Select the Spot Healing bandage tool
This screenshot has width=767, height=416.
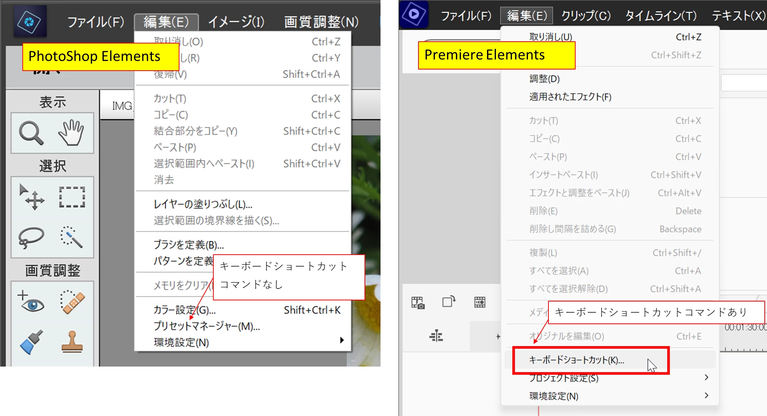72,302
